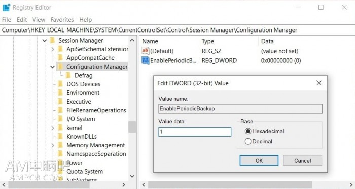This screenshot has width=355, height=189.
Task: Open the Favorites menu
Action: [x=62, y=20]
